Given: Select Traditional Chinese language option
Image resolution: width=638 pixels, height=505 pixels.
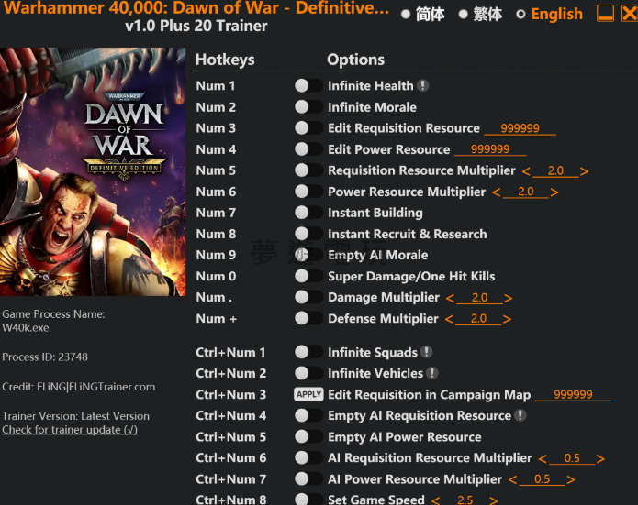Looking at the screenshot, I should tap(480, 15).
